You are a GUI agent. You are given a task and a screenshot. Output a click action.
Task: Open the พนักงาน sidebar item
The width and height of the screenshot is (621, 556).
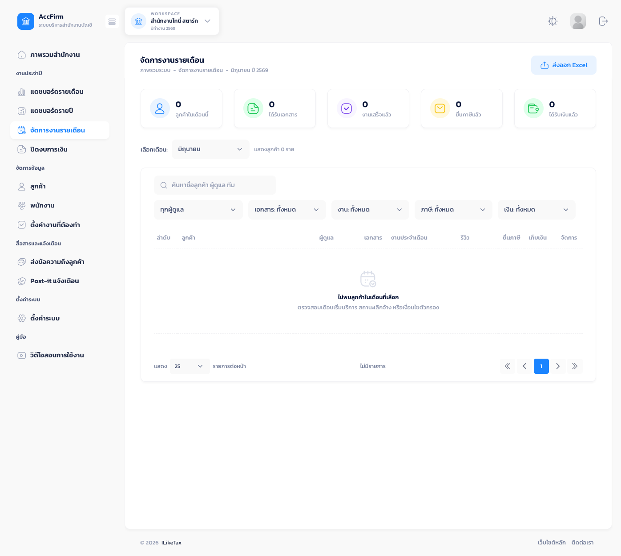coord(60,205)
